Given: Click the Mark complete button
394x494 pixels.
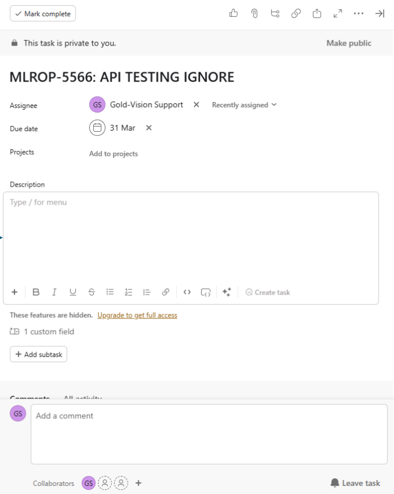Looking at the screenshot, I should (43, 14).
